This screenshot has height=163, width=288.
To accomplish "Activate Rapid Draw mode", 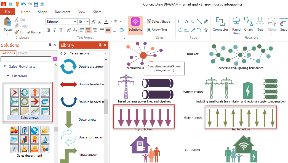I will [x=236, y=26].
